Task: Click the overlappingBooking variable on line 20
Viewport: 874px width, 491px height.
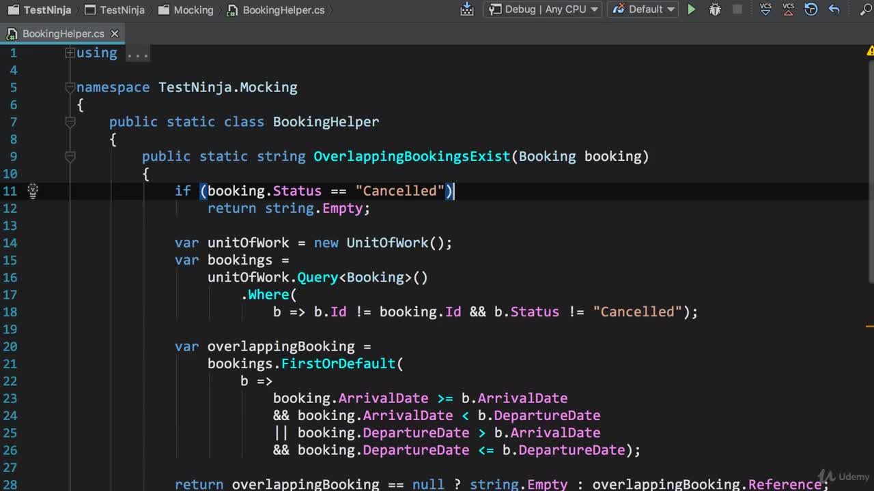Action: click(x=281, y=346)
